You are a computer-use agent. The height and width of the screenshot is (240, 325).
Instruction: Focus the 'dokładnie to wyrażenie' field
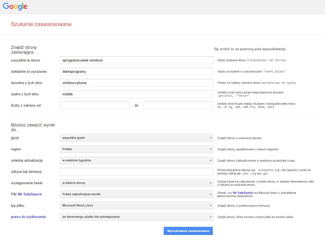click(136, 72)
